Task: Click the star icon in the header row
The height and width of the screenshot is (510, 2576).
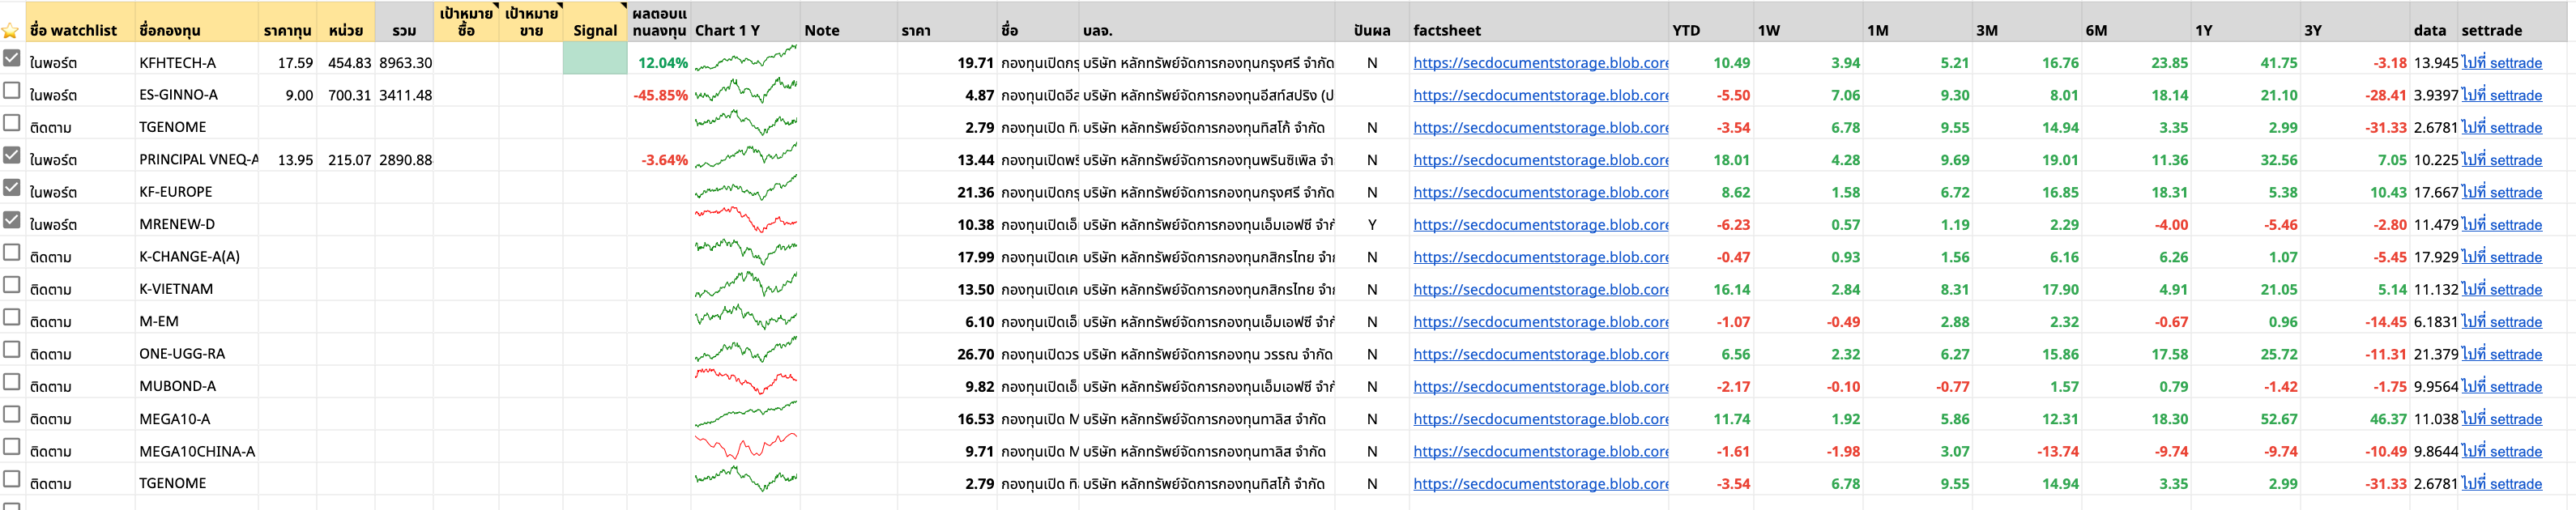Action: [x=12, y=30]
